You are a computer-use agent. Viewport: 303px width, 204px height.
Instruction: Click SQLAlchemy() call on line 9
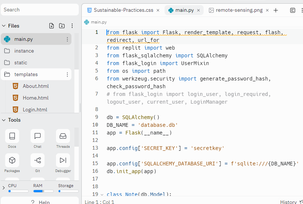[x=141, y=117]
